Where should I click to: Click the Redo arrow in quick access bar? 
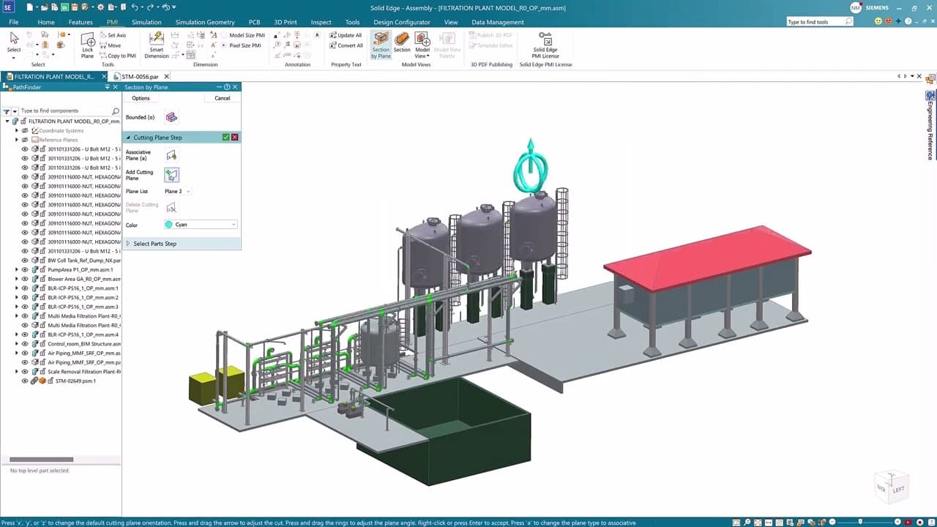coord(150,7)
